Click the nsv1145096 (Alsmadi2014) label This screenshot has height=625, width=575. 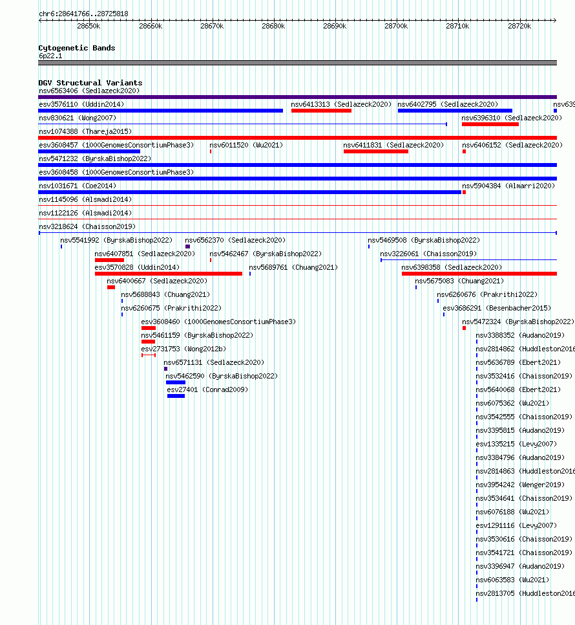point(85,199)
